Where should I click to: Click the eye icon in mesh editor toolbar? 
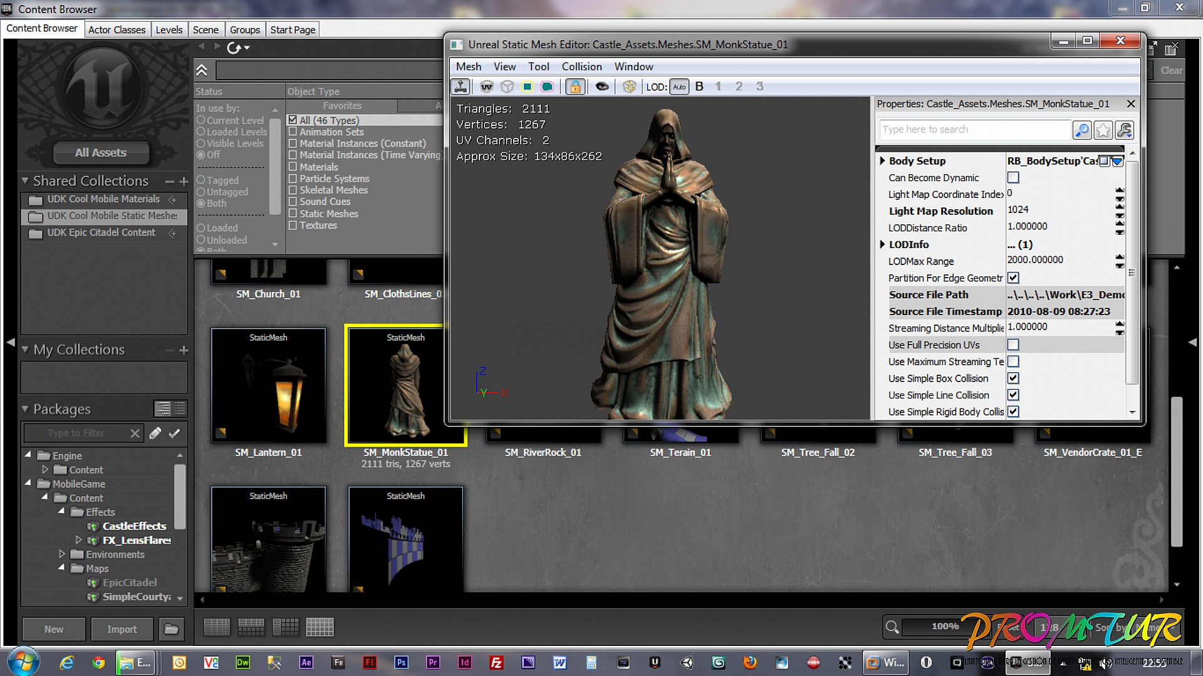601,86
